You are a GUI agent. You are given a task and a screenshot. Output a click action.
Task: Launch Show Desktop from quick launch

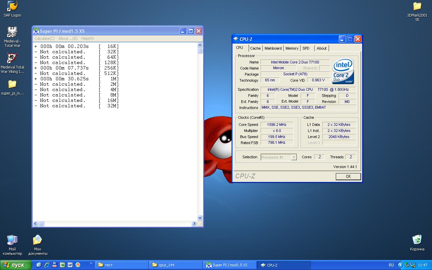click(x=39, y=265)
